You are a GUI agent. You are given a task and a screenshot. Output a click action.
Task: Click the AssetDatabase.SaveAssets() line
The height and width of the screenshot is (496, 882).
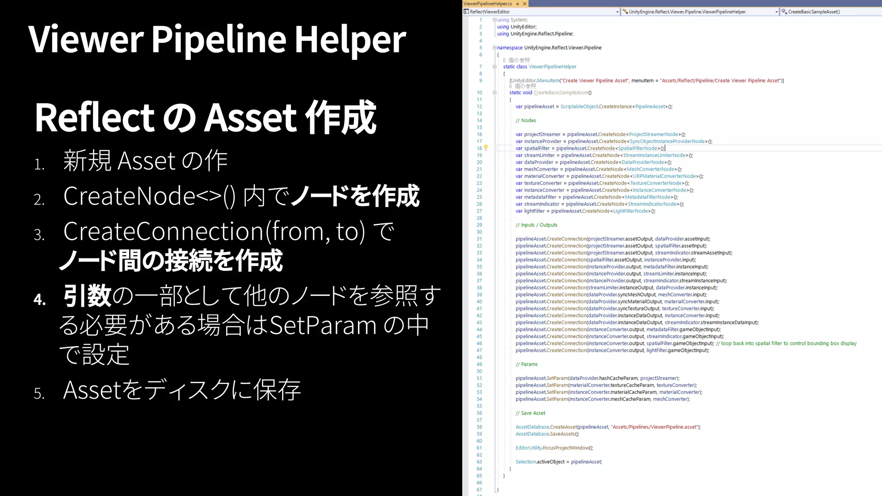[x=547, y=434]
